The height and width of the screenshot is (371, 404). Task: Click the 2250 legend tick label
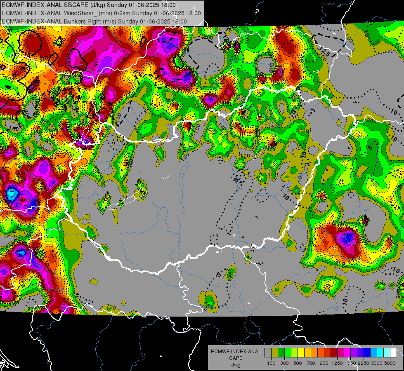tap(364, 363)
